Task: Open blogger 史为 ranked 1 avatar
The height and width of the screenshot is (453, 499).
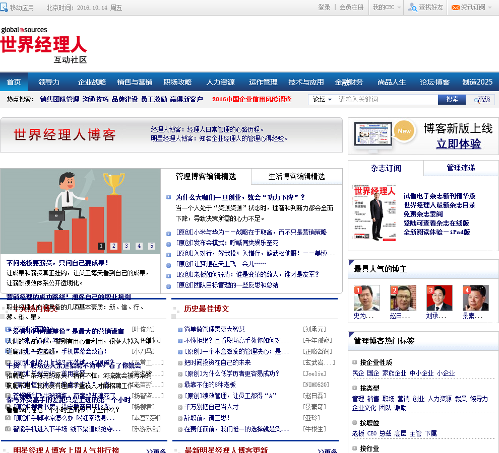Action: [x=366, y=298]
